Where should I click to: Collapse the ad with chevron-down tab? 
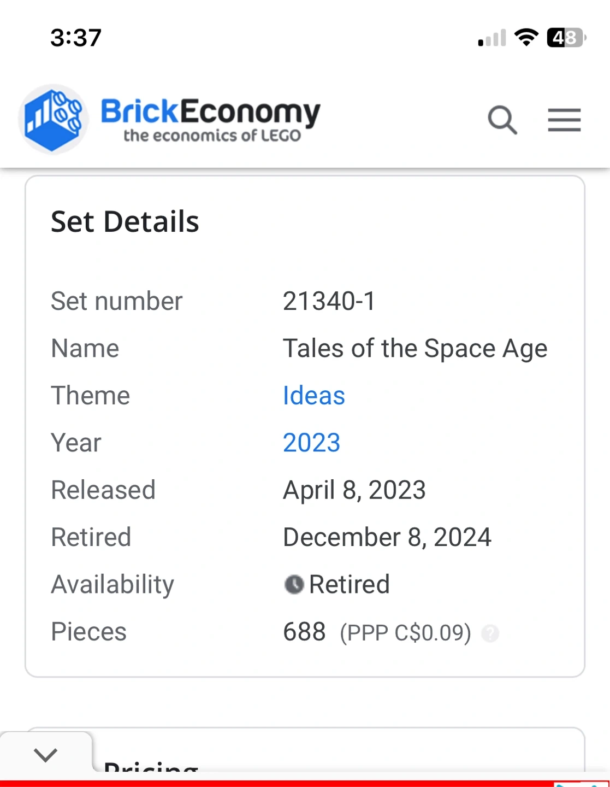45,755
